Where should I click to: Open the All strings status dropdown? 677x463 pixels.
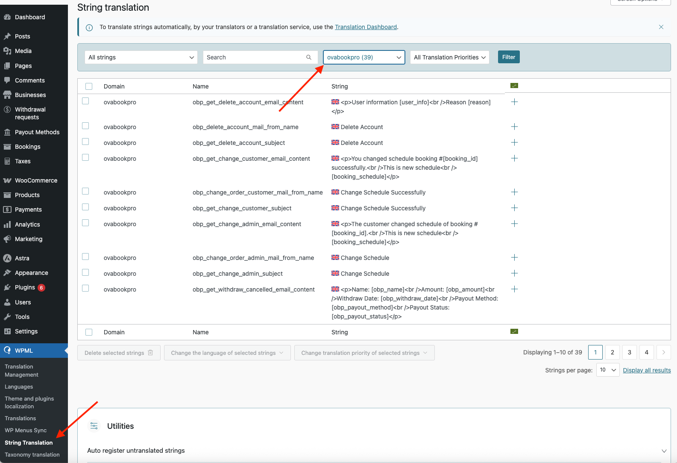tap(141, 57)
